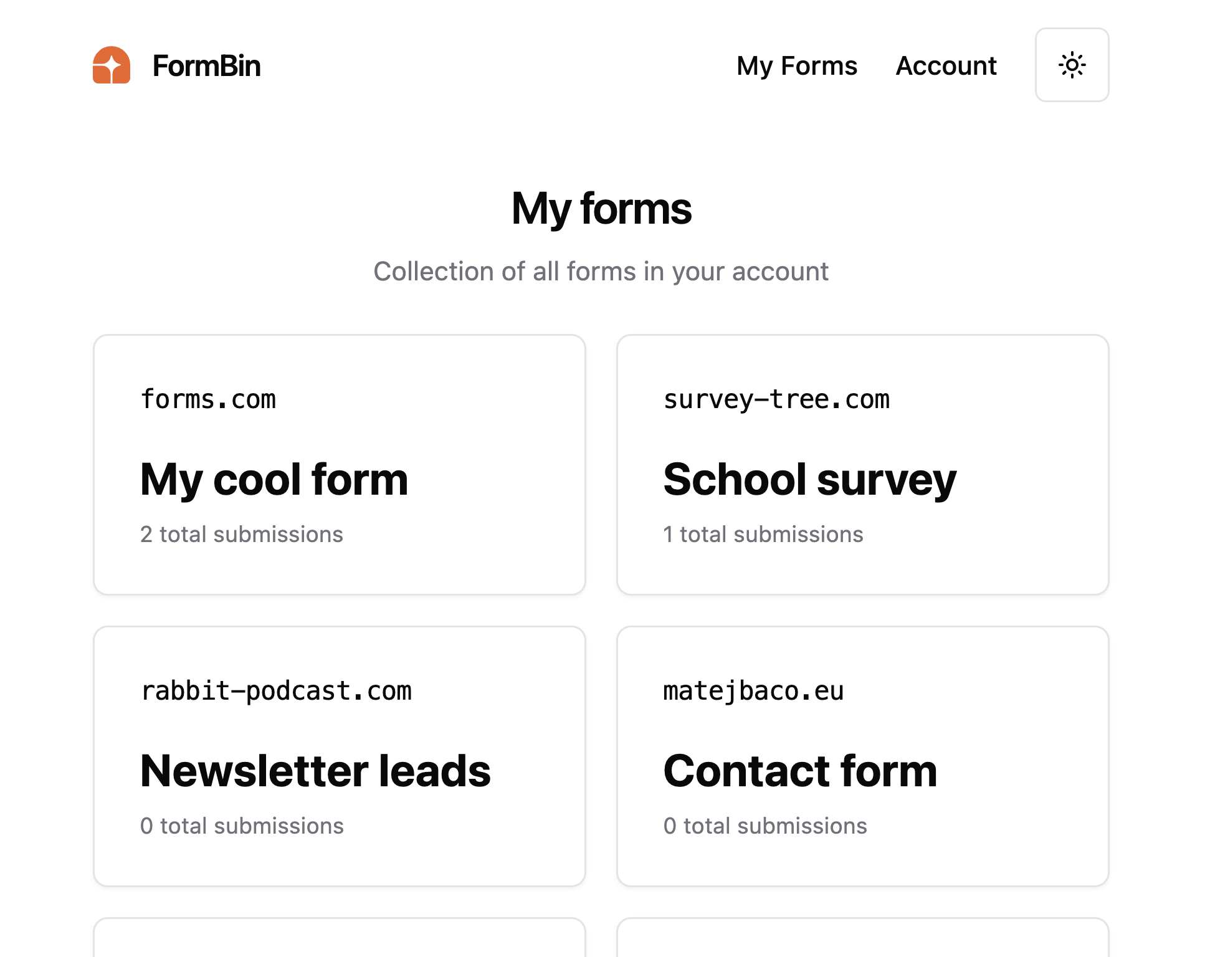Click the rabbit-podcast.com domain label
The width and height of the screenshot is (1205, 957).
click(x=276, y=691)
